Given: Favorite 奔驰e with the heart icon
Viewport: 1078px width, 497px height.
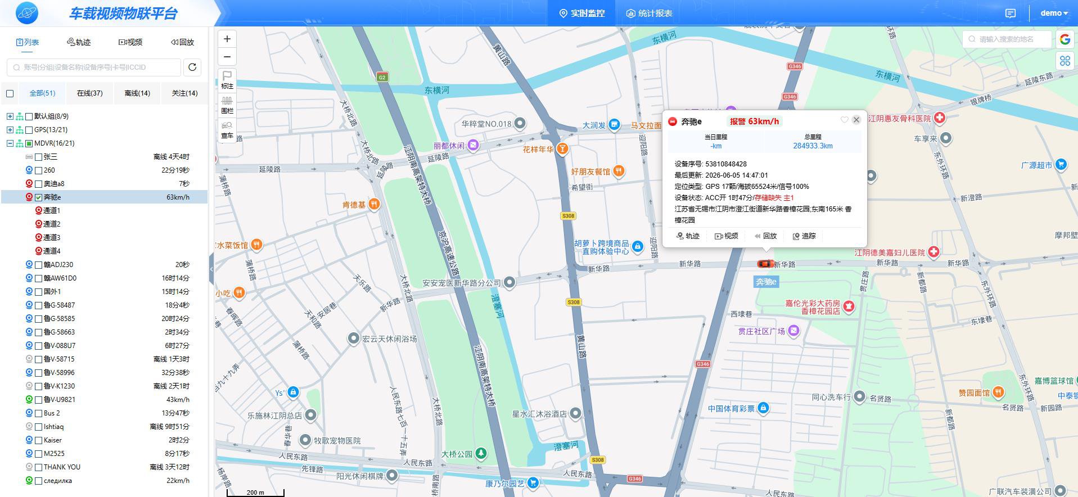Looking at the screenshot, I should click(844, 120).
